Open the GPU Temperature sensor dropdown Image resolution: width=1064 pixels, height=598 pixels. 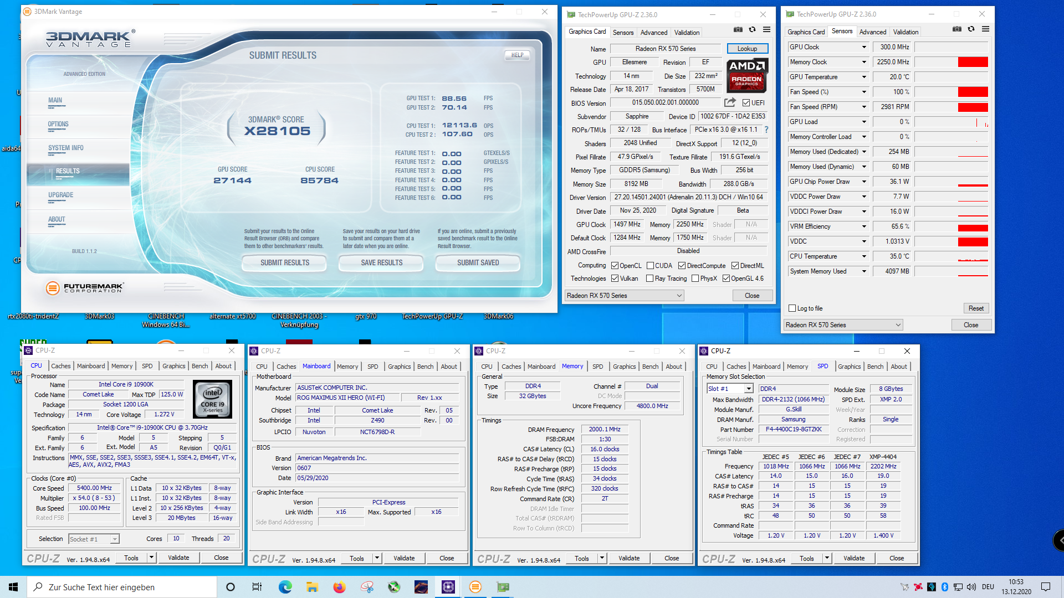863,77
